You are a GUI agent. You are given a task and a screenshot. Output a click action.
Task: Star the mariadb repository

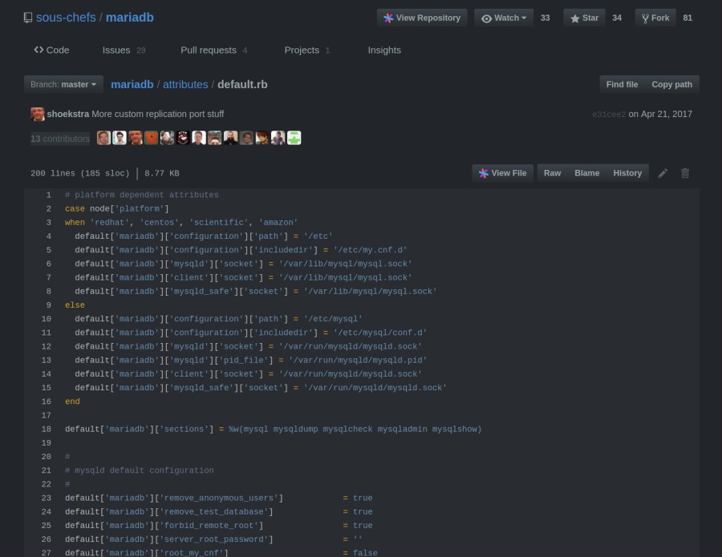coord(584,18)
